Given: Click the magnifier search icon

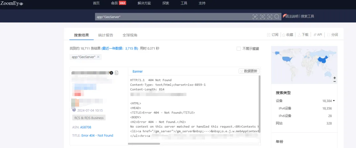Looking at the screenshot, I should [x=277, y=17].
